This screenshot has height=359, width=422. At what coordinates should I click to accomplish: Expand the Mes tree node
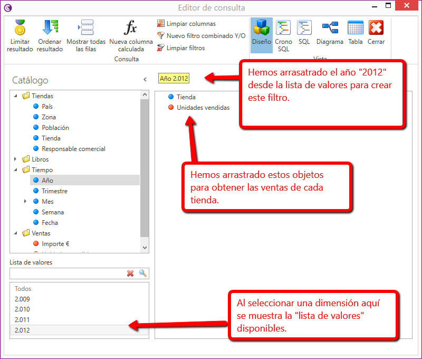[25, 202]
